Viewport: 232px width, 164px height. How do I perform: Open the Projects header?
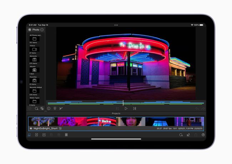pyautogui.click(x=116, y=113)
